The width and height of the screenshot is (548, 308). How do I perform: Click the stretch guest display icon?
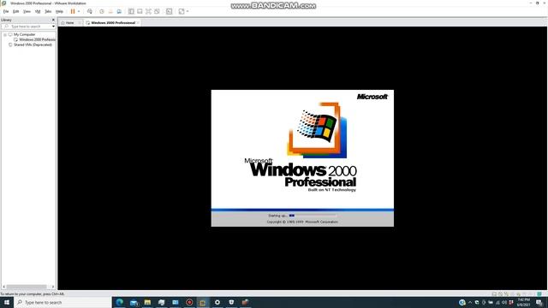click(x=182, y=11)
